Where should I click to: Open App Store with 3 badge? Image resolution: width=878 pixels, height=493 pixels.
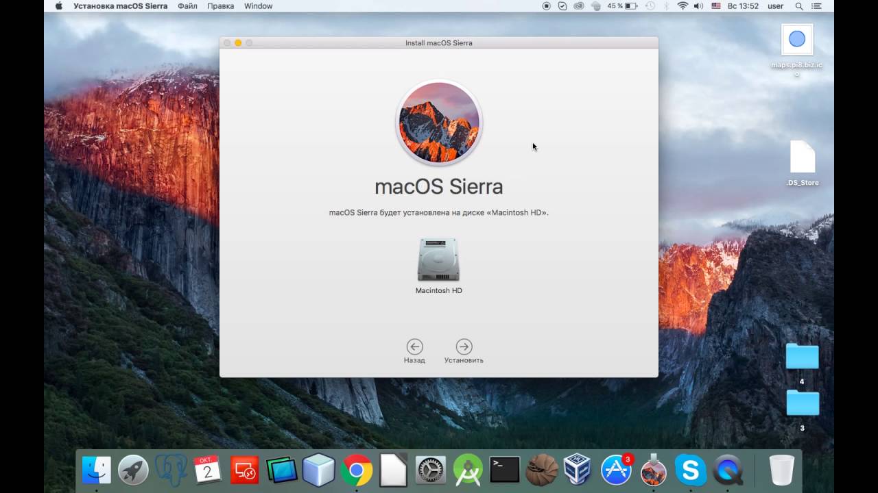click(616, 470)
